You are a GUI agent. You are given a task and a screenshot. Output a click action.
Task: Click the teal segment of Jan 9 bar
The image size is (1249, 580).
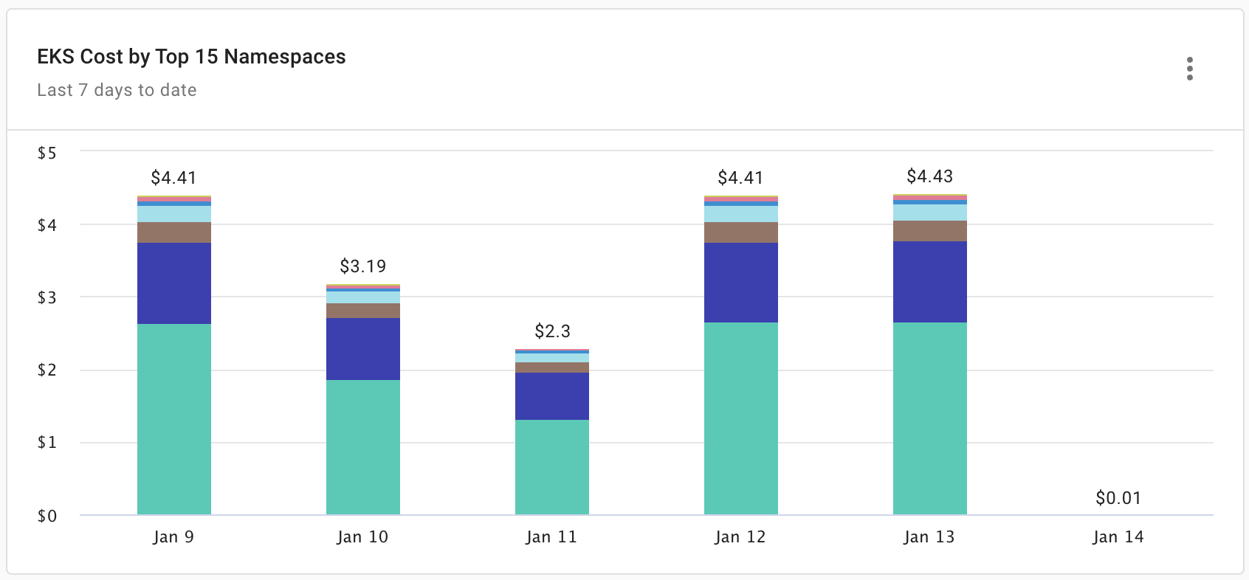tap(174, 418)
